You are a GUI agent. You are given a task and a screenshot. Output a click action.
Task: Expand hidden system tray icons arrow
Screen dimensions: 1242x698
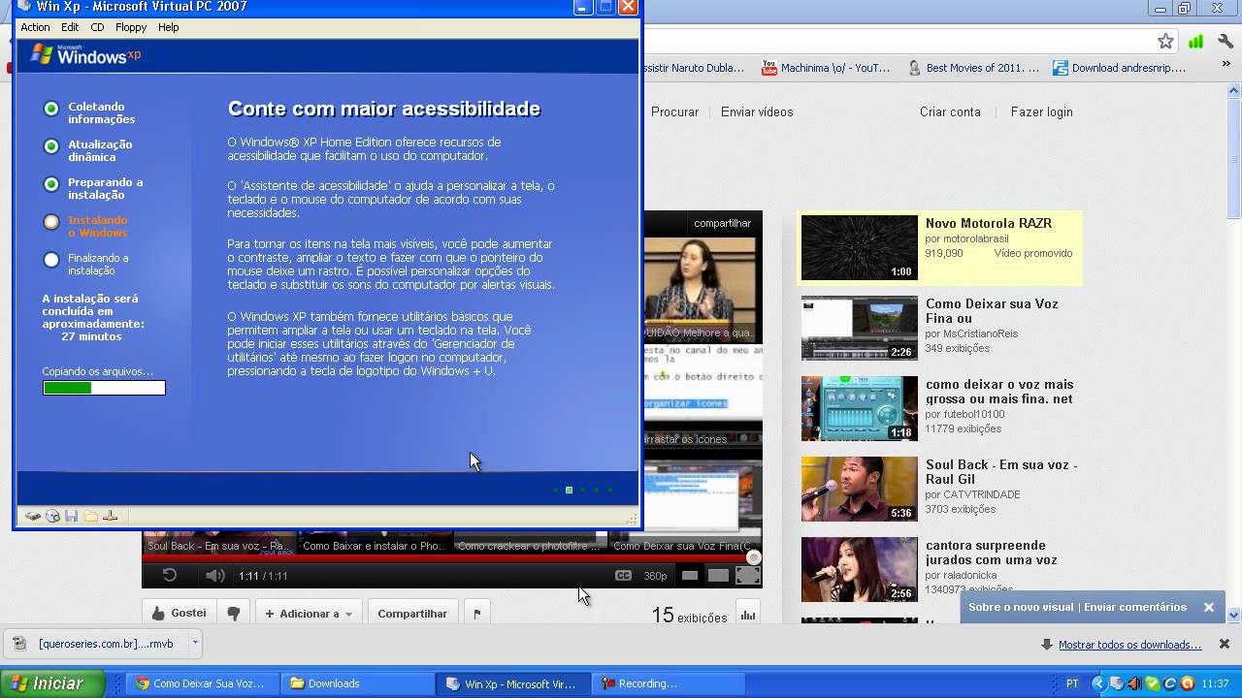[x=1098, y=683]
